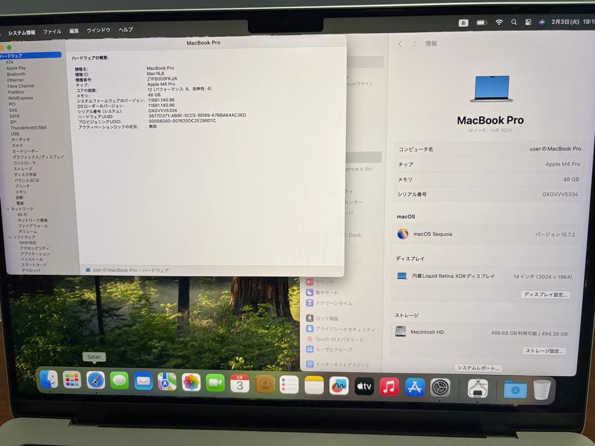Select ハードウェア in System Information sidebar
Screen dimensions: 595x446
tap(30, 56)
